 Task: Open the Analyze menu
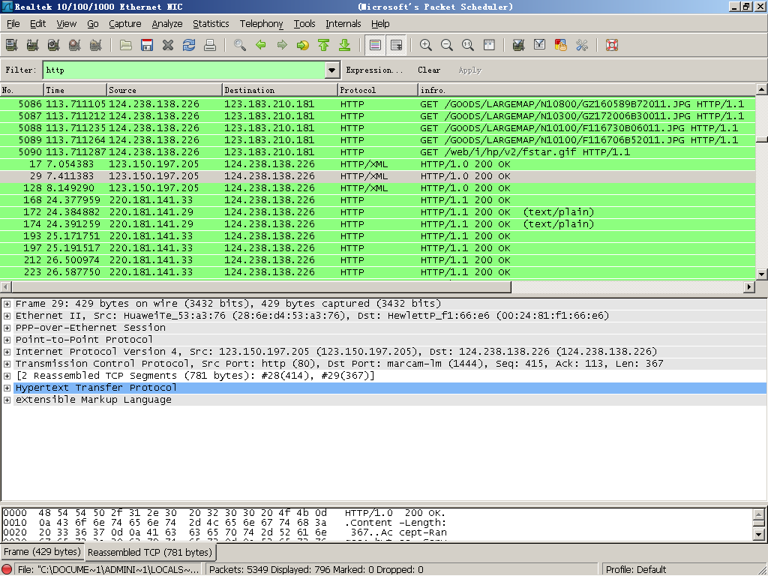click(167, 23)
